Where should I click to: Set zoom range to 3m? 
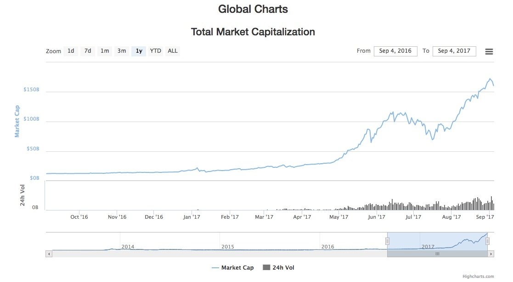[122, 51]
